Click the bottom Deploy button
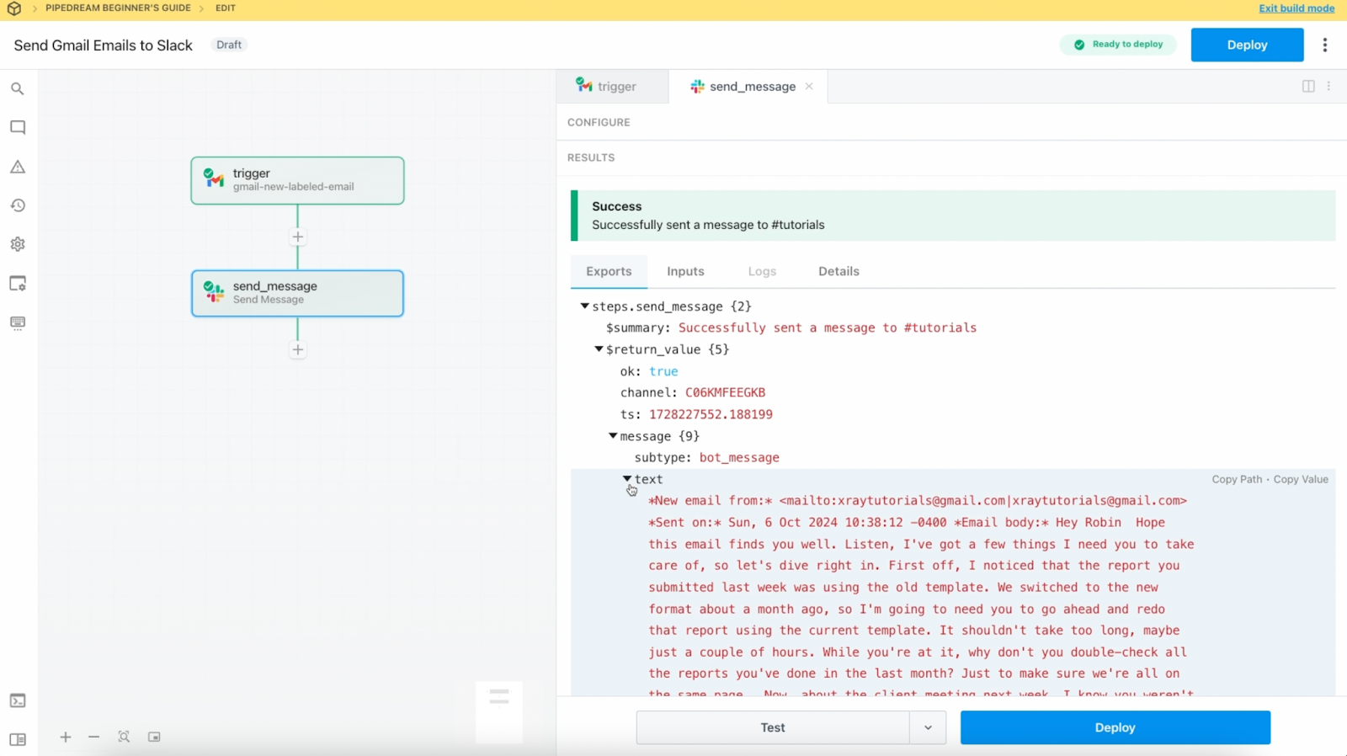Image resolution: width=1347 pixels, height=756 pixels. (x=1115, y=727)
